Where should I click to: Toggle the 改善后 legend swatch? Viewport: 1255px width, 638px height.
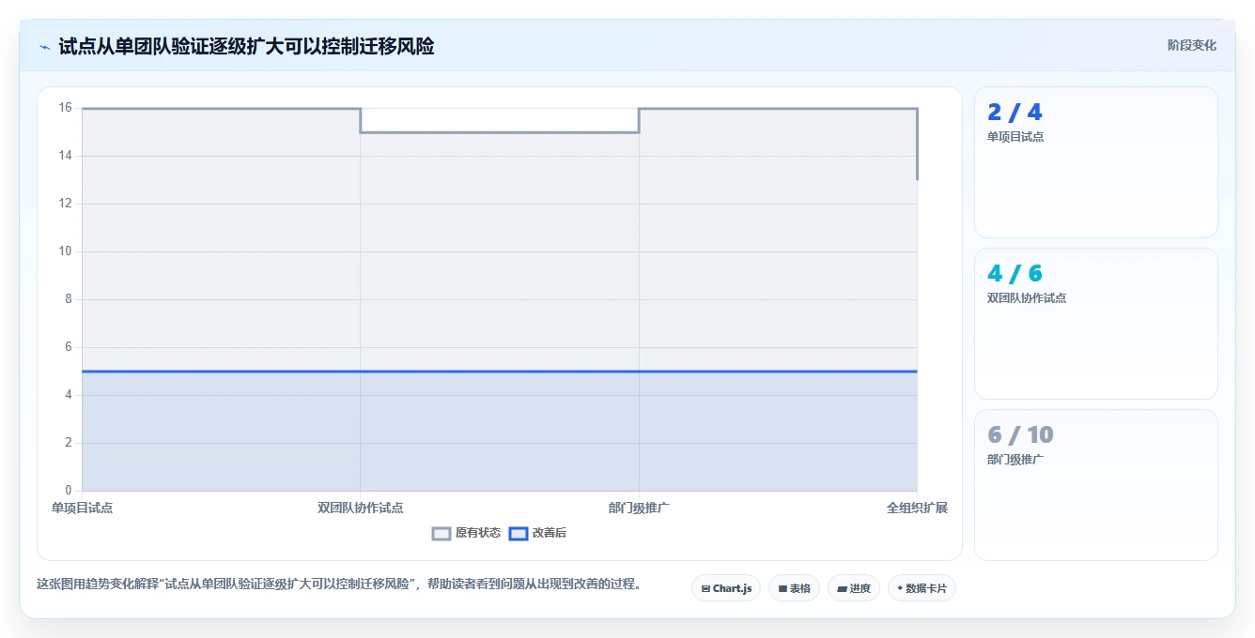click(519, 533)
